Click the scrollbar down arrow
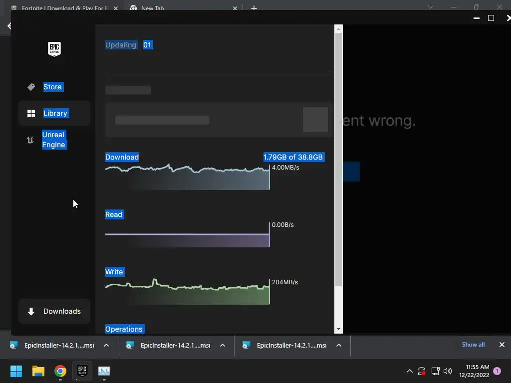Screen dimensions: 511x383 point(339,329)
